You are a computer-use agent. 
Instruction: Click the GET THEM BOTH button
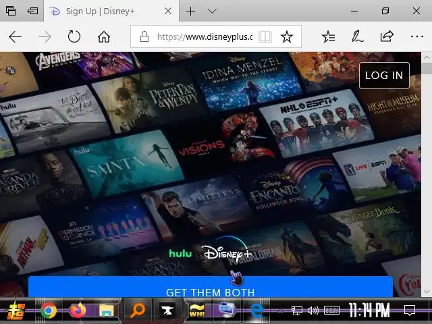(210, 287)
